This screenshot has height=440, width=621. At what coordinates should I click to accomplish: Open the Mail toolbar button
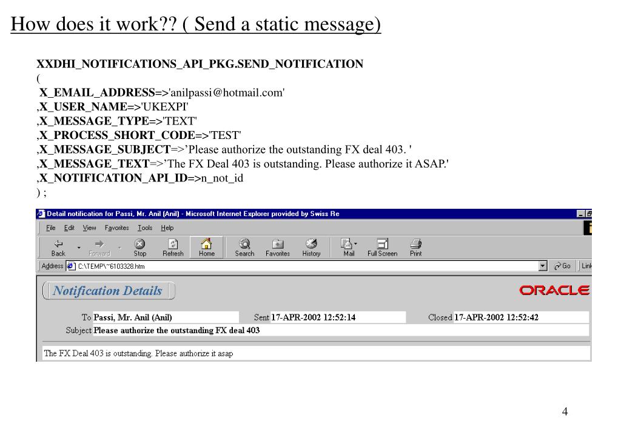(x=349, y=248)
